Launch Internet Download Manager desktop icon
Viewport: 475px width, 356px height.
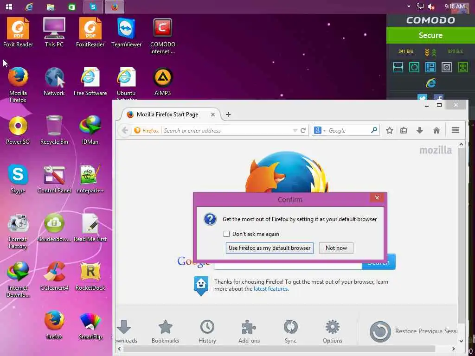point(18,280)
